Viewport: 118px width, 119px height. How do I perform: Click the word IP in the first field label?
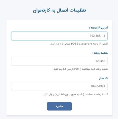click(99, 28)
